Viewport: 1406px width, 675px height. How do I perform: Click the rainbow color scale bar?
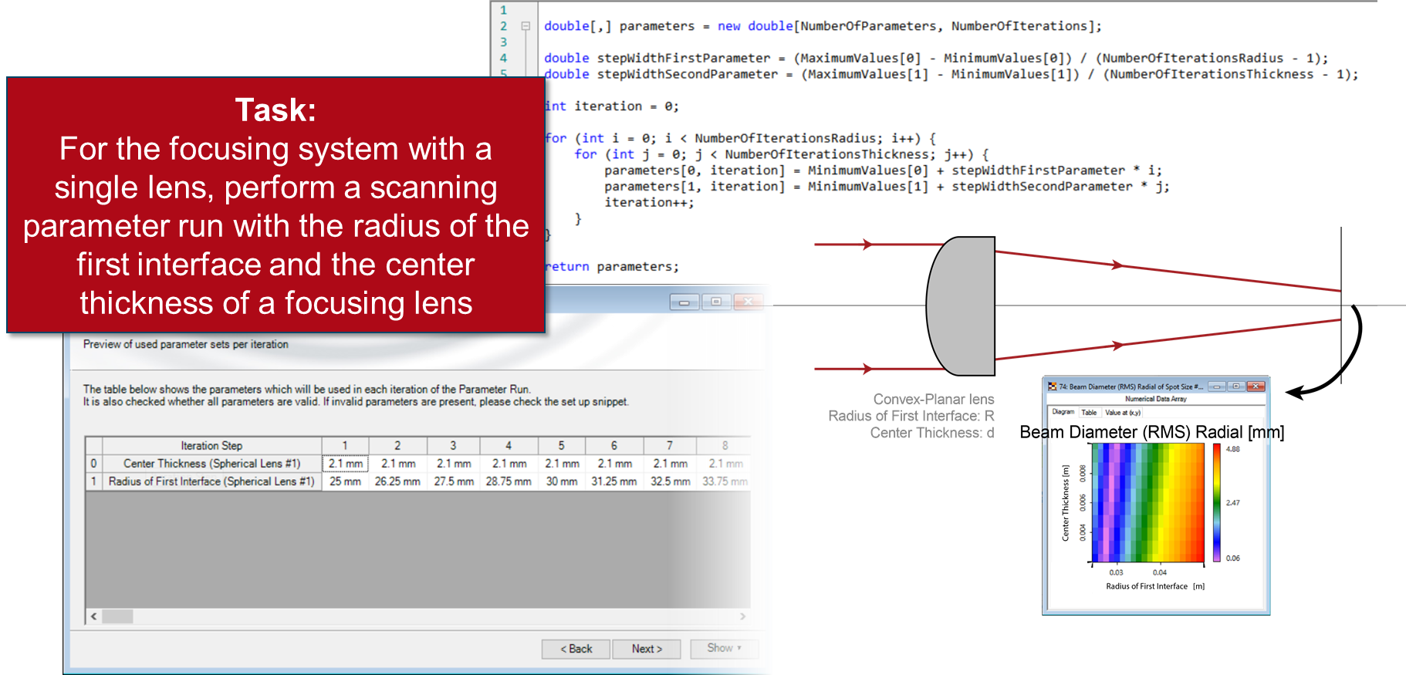tap(1217, 503)
